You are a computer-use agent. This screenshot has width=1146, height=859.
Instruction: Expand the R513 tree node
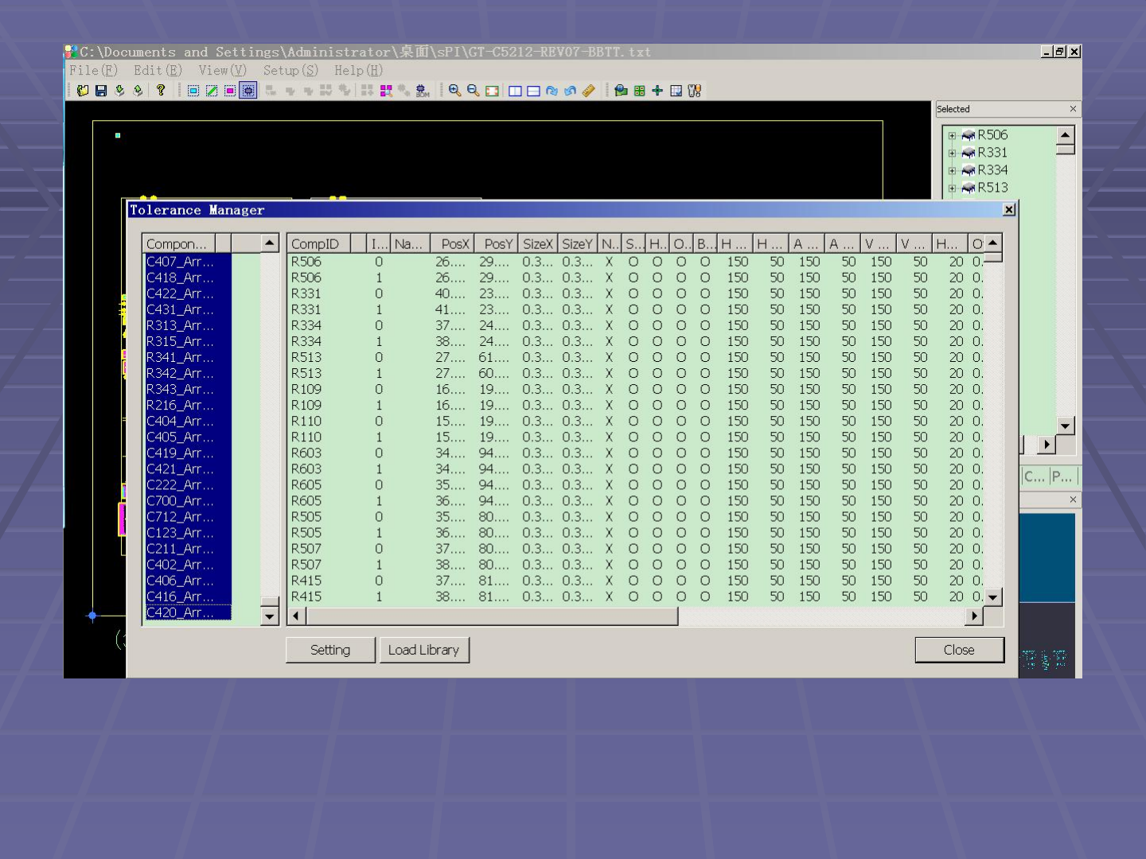(952, 189)
